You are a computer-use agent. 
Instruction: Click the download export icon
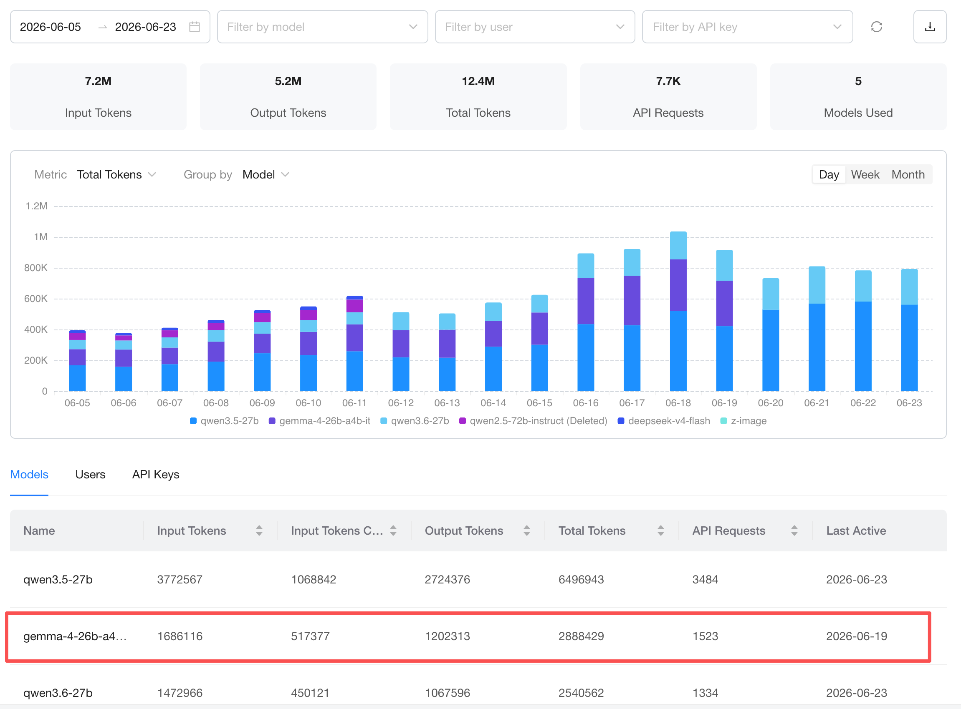(x=930, y=27)
